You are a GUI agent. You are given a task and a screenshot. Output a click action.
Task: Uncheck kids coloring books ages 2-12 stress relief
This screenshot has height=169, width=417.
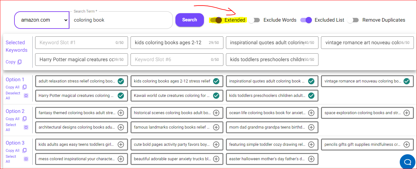(216, 81)
